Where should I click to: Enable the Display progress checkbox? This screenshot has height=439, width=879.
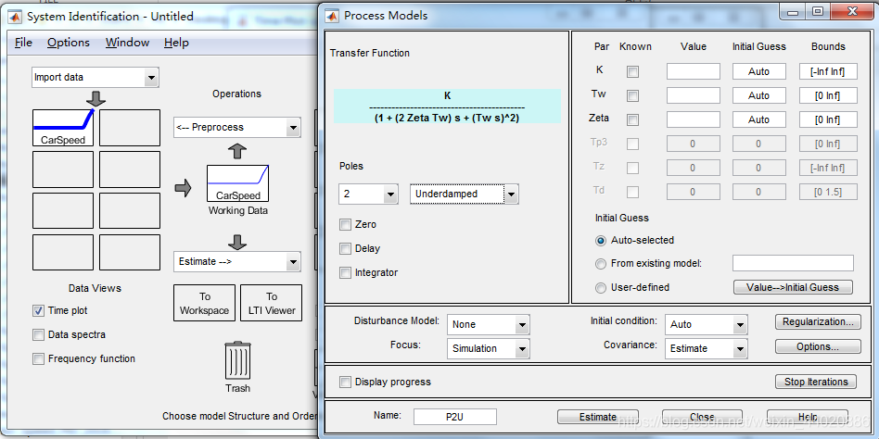click(x=345, y=383)
